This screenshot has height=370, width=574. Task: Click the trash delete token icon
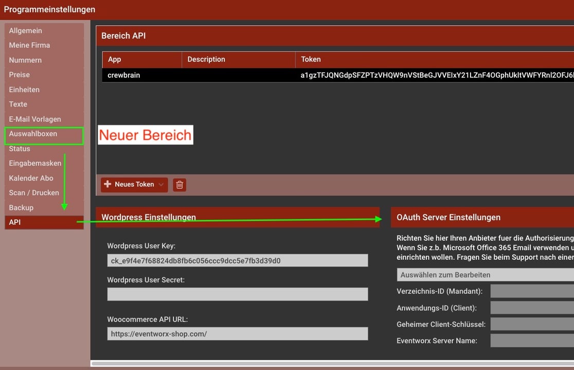point(180,185)
